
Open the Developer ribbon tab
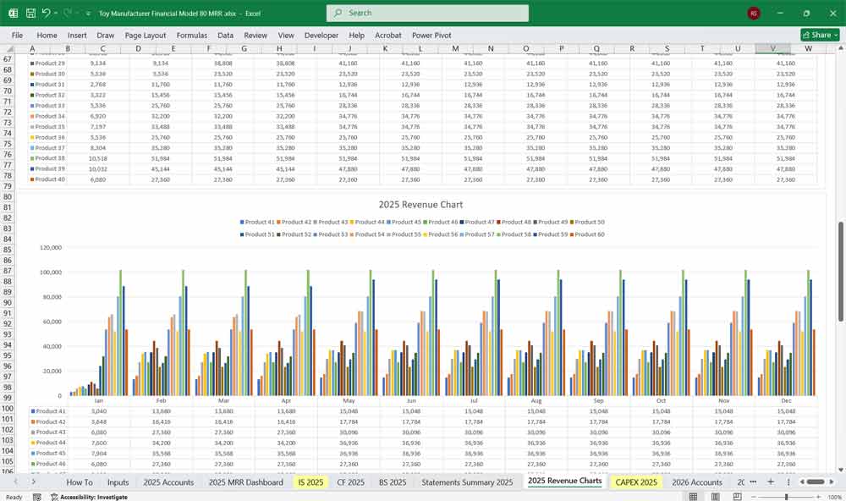tap(321, 35)
